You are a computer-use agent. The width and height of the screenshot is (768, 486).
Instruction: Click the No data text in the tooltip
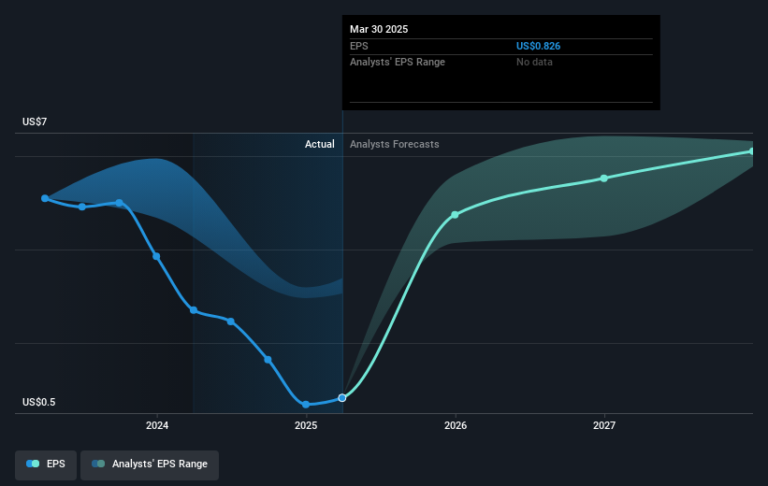coord(534,63)
